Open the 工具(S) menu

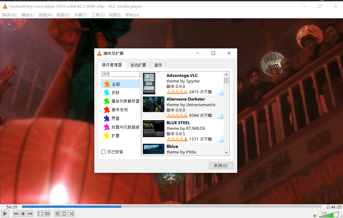coord(98,15)
